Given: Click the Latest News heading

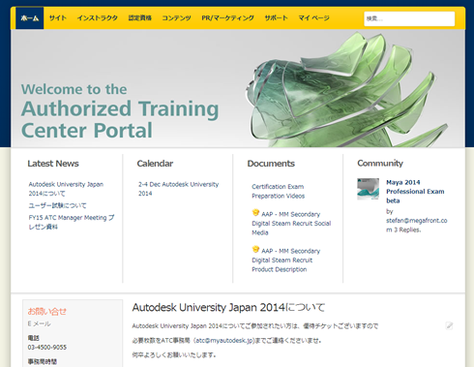Looking at the screenshot, I should pyautogui.click(x=53, y=164).
